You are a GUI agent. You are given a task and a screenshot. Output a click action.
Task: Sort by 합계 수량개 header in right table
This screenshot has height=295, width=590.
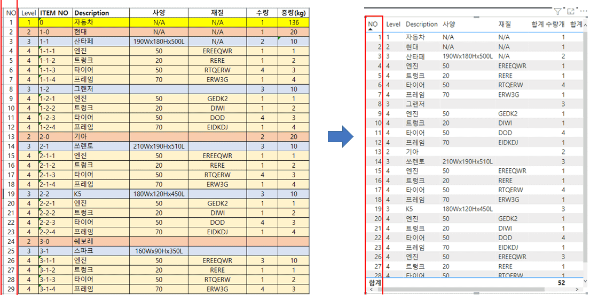click(x=548, y=24)
